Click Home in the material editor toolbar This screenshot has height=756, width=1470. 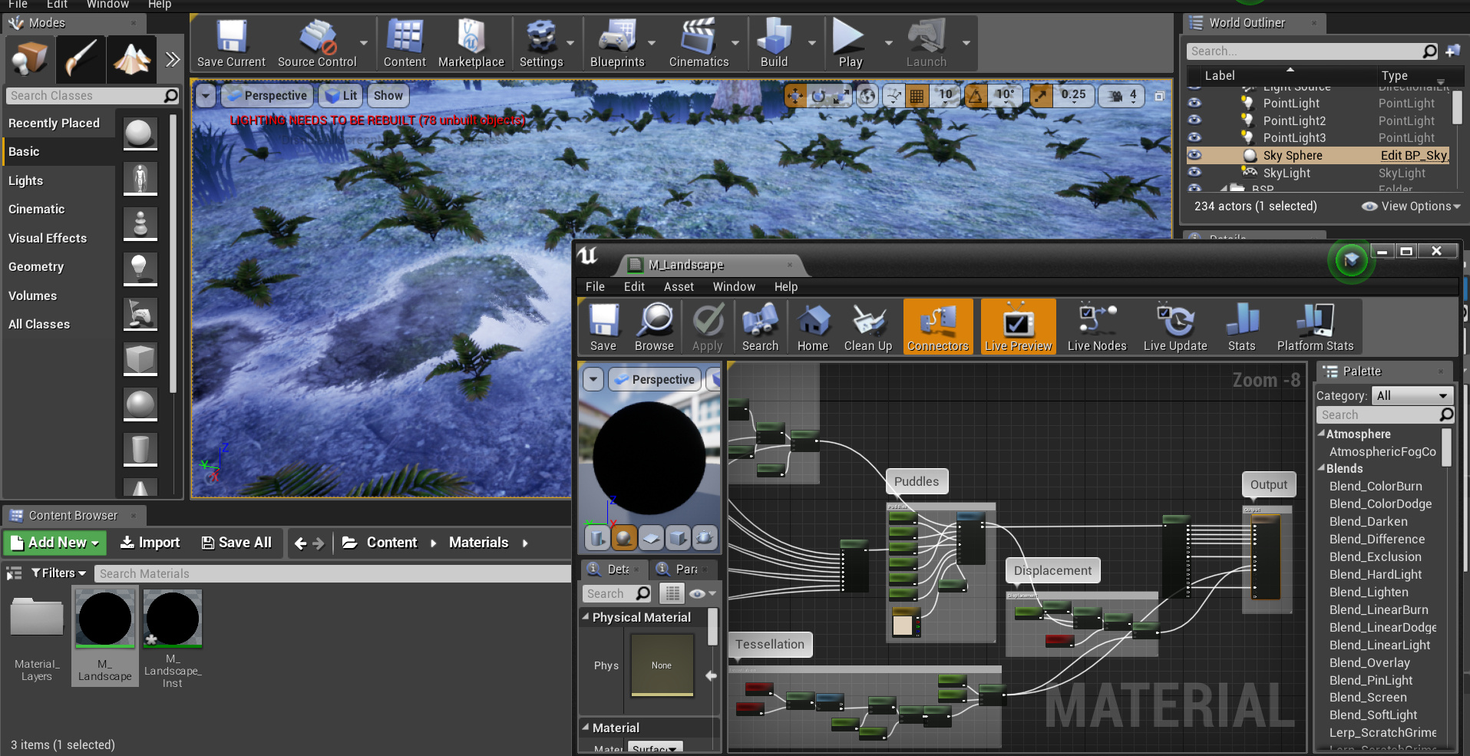pyautogui.click(x=813, y=327)
